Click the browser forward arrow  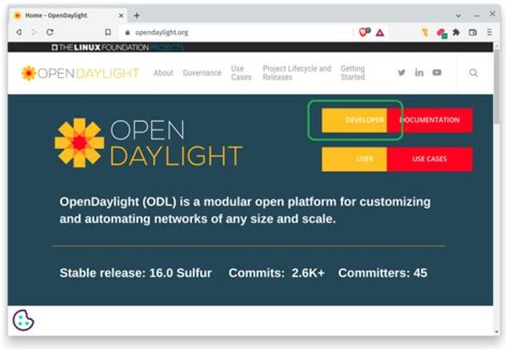(34, 32)
